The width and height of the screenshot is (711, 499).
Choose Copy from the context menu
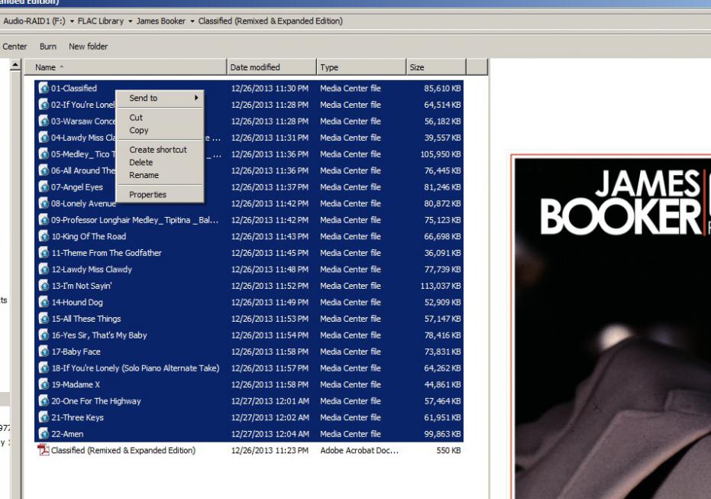[139, 131]
